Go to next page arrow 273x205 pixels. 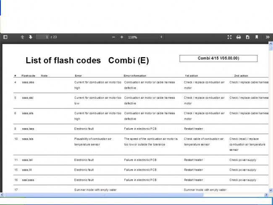31,37
